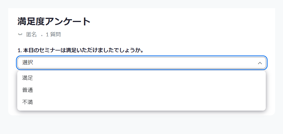Click the question number 1.
283x134 pixels.
coord(19,50)
